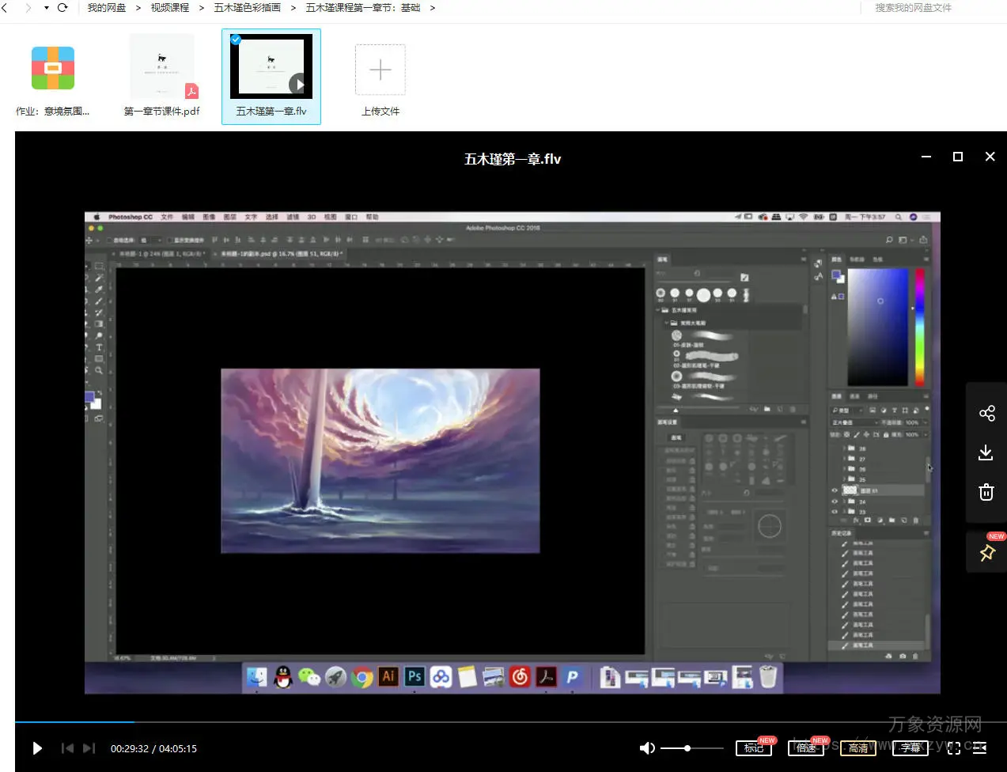1007x772 pixels.
Task: Delete the video with trash icon
Action: 986,492
